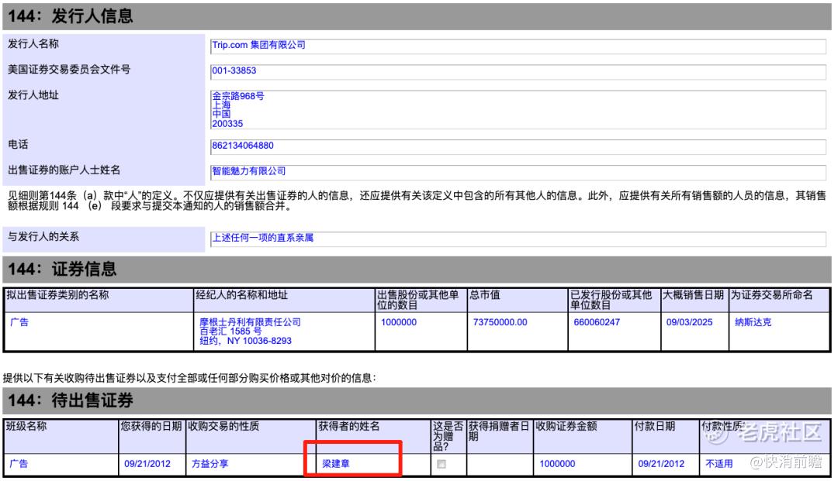Select the acquirer name 梁建章

tap(336, 464)
